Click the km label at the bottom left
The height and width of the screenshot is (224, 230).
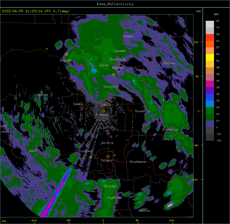click(4, 221)
